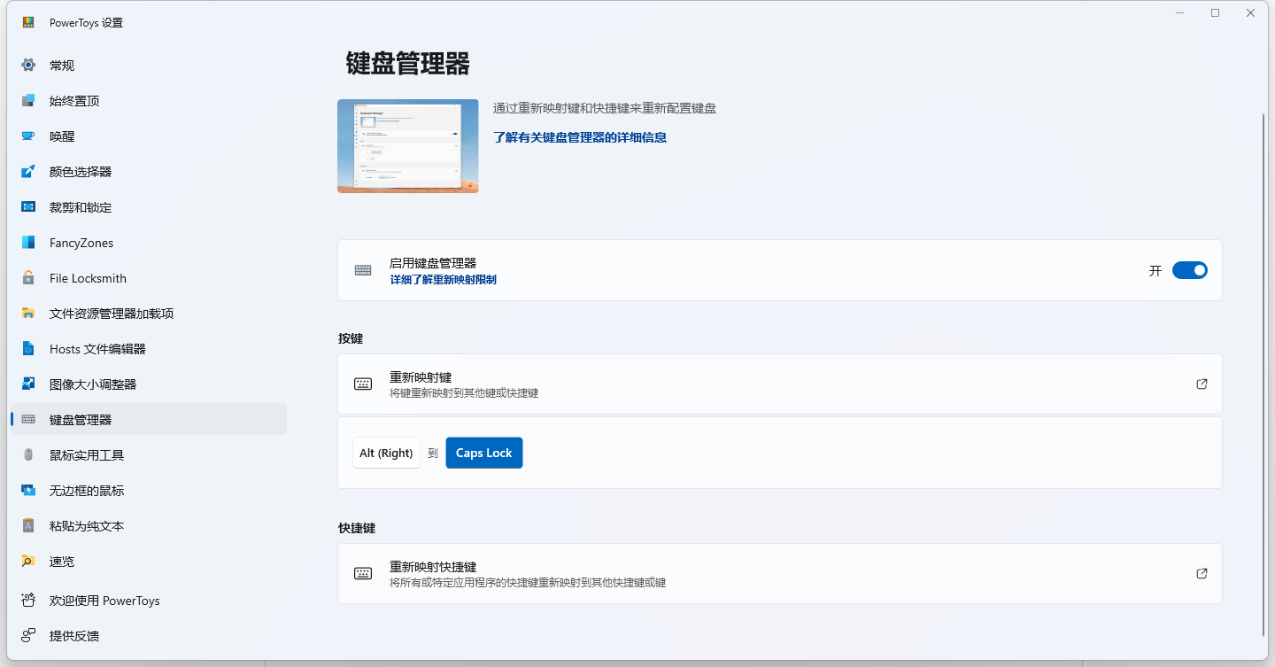The image size is (1275, 667).
Task: Click keyboard icon beside 重新映射键
Action: 363,384
